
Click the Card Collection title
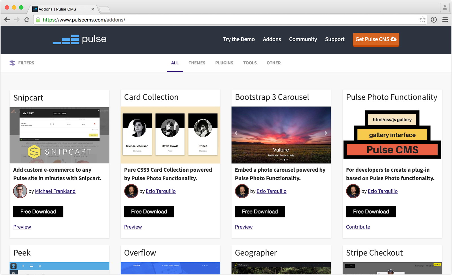point(151,97)
